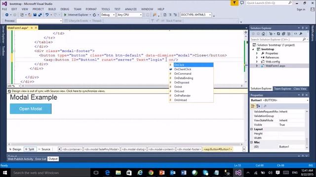Start debugging with the green play icon
The image size is (316, 177).
pyautogui.click(x=65, y=15)
